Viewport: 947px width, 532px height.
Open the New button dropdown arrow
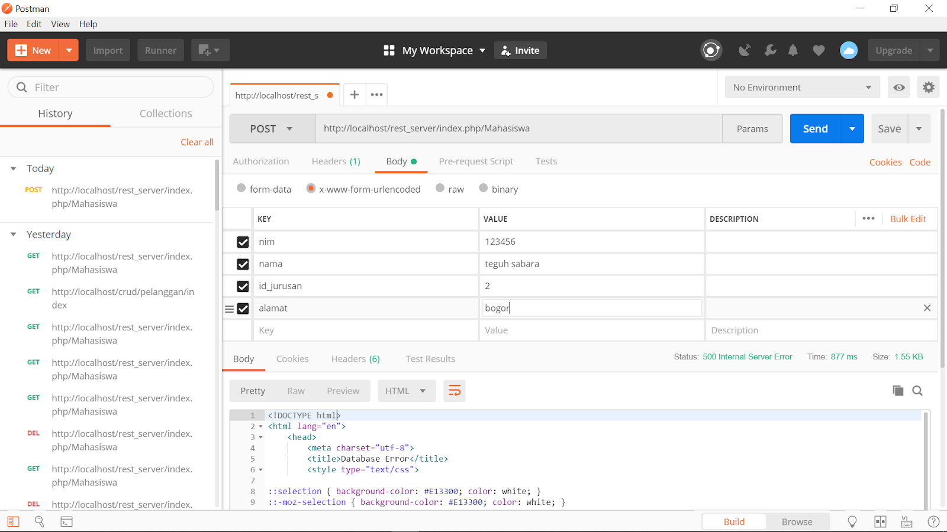coord(69,50)
